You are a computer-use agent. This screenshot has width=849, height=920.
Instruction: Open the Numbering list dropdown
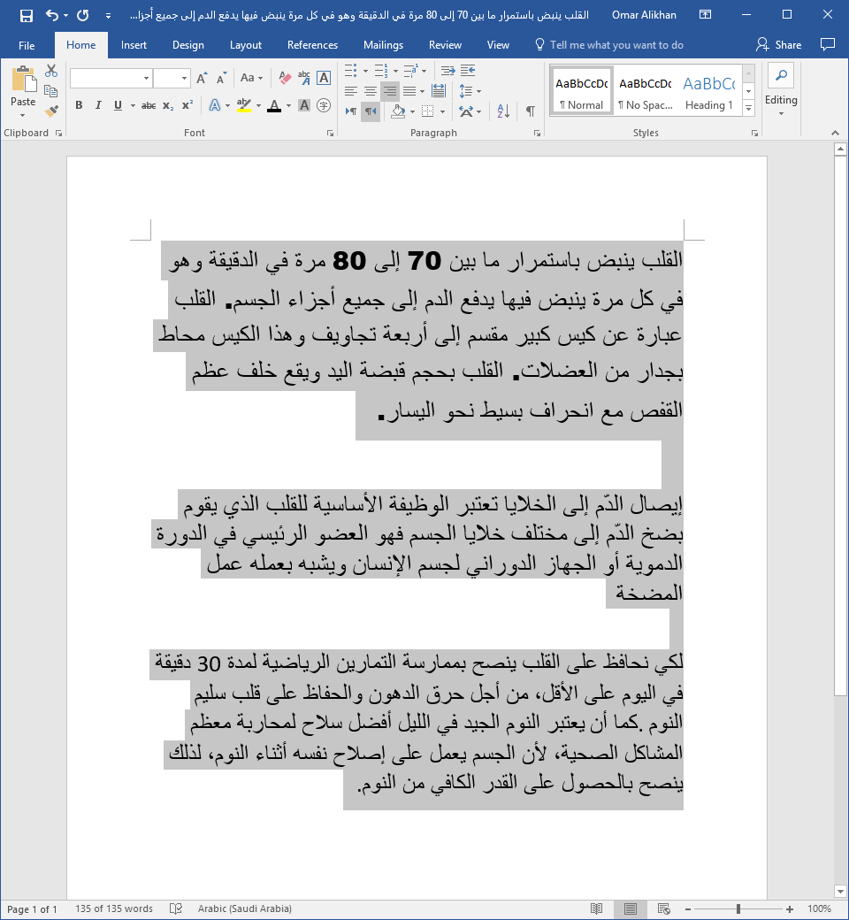(x=395, y=71)
